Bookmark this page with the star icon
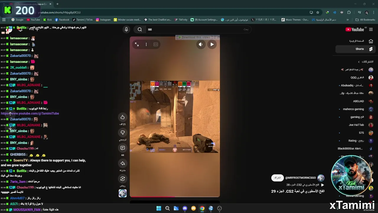The image size is (378, 213). click(x=318, y=12)
